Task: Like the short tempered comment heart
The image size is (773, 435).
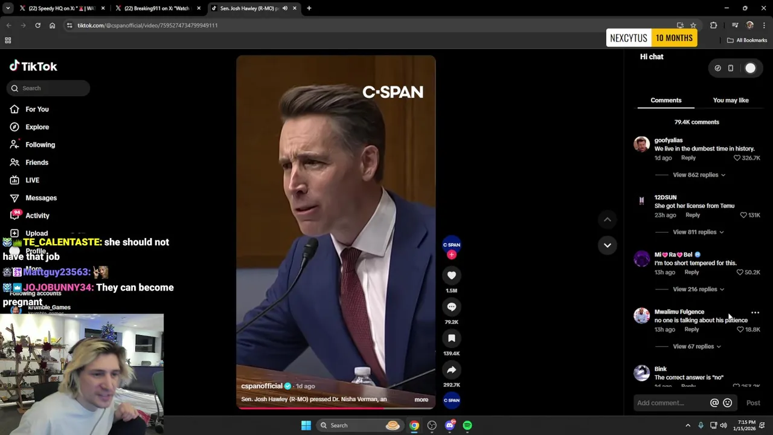Action: coord(740,272)
